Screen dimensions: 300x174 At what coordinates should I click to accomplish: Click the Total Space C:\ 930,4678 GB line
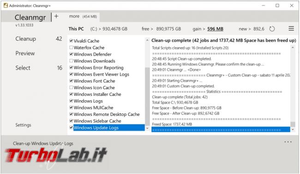175,102
